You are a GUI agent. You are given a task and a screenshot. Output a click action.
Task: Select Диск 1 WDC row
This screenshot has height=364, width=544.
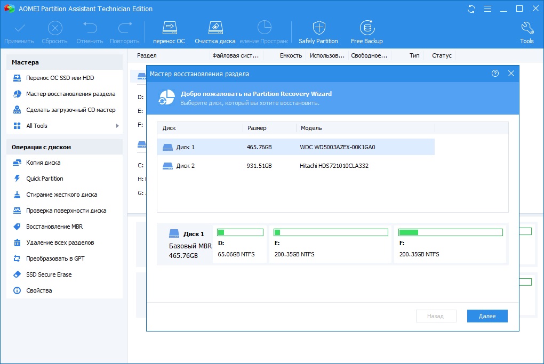(x=295, y=147)
